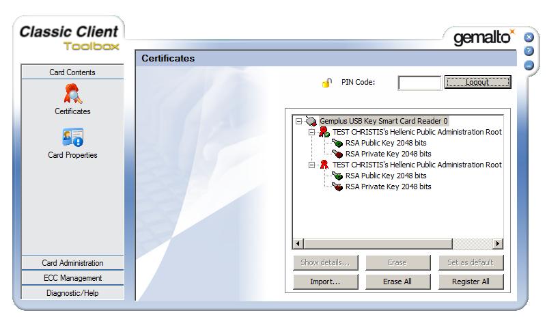Click the red key icon of second RSA Private Key
Image resolution: width=547 pixels, height=330 pixels.
point(337,187)
